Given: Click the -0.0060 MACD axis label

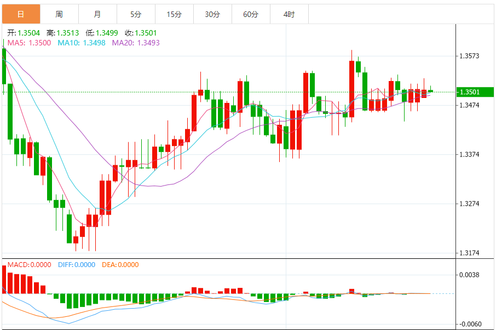Looking at the screenshot, I should click(470, 324).
